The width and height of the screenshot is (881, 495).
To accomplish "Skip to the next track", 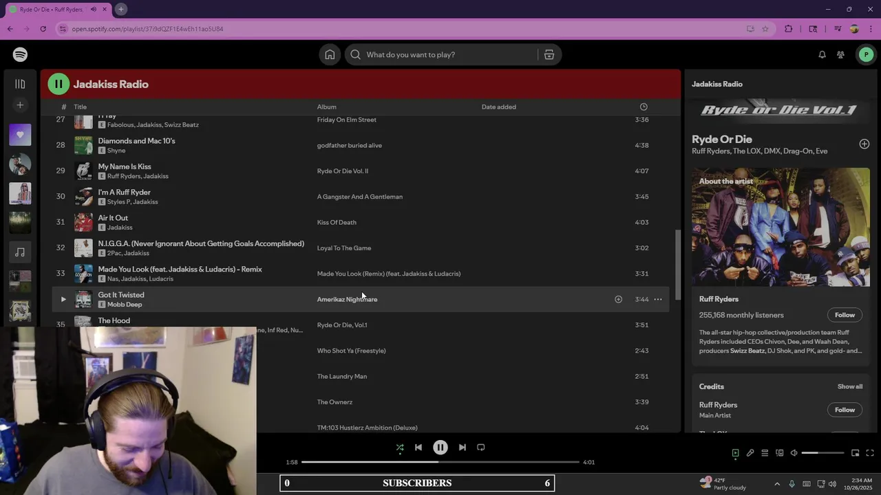I will click(x=463, y=448).
